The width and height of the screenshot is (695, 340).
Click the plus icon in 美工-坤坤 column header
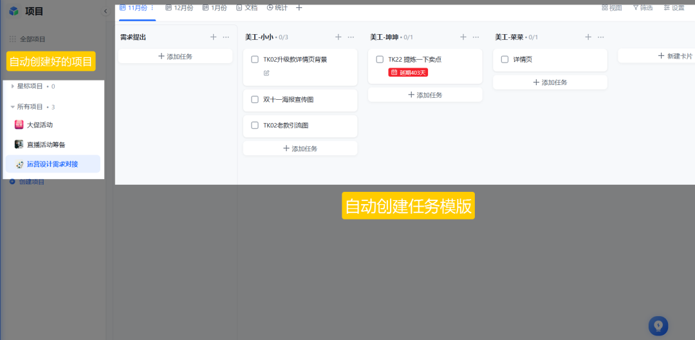[x=463, y=37]
